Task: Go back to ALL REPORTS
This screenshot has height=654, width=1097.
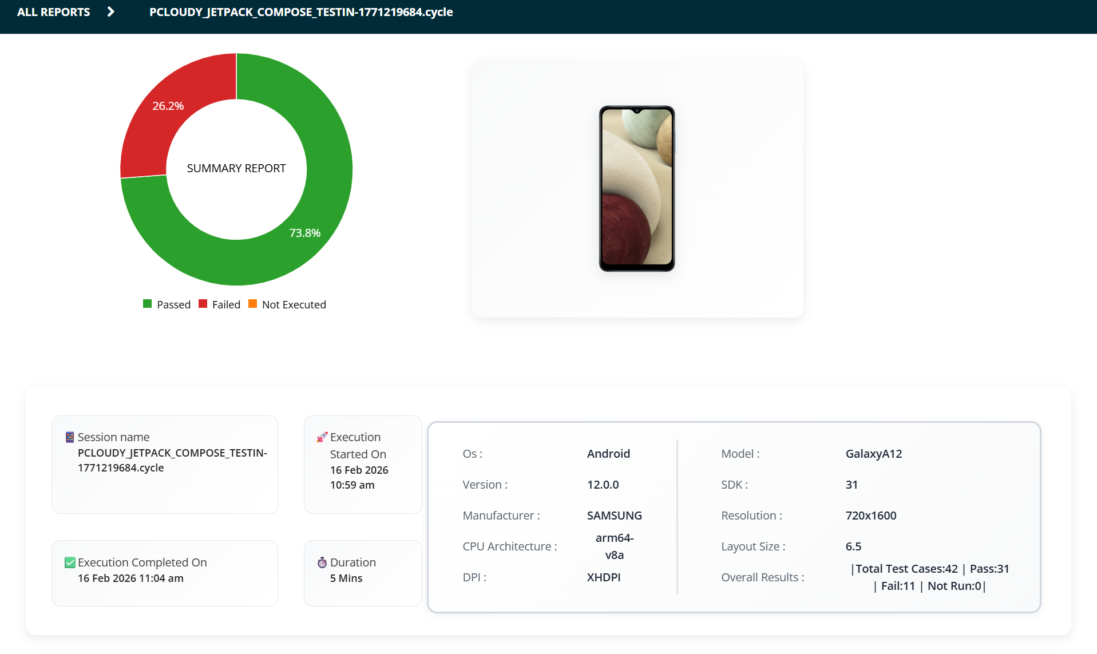Action: click(54, 12)
